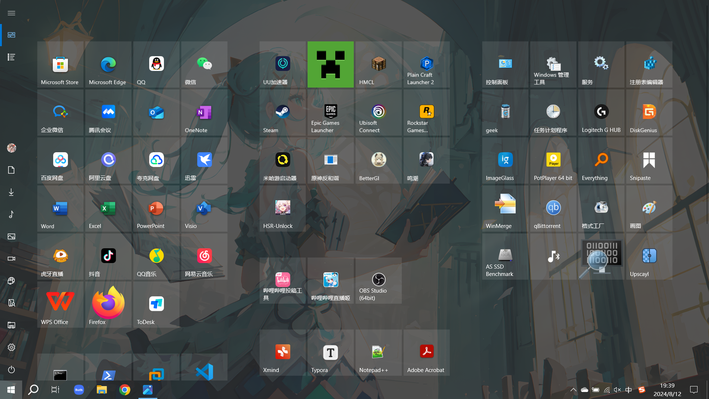The width and height of the screenshot is (709, 399).
Task: Show hidden system tray icons
Action: (573, 390)
